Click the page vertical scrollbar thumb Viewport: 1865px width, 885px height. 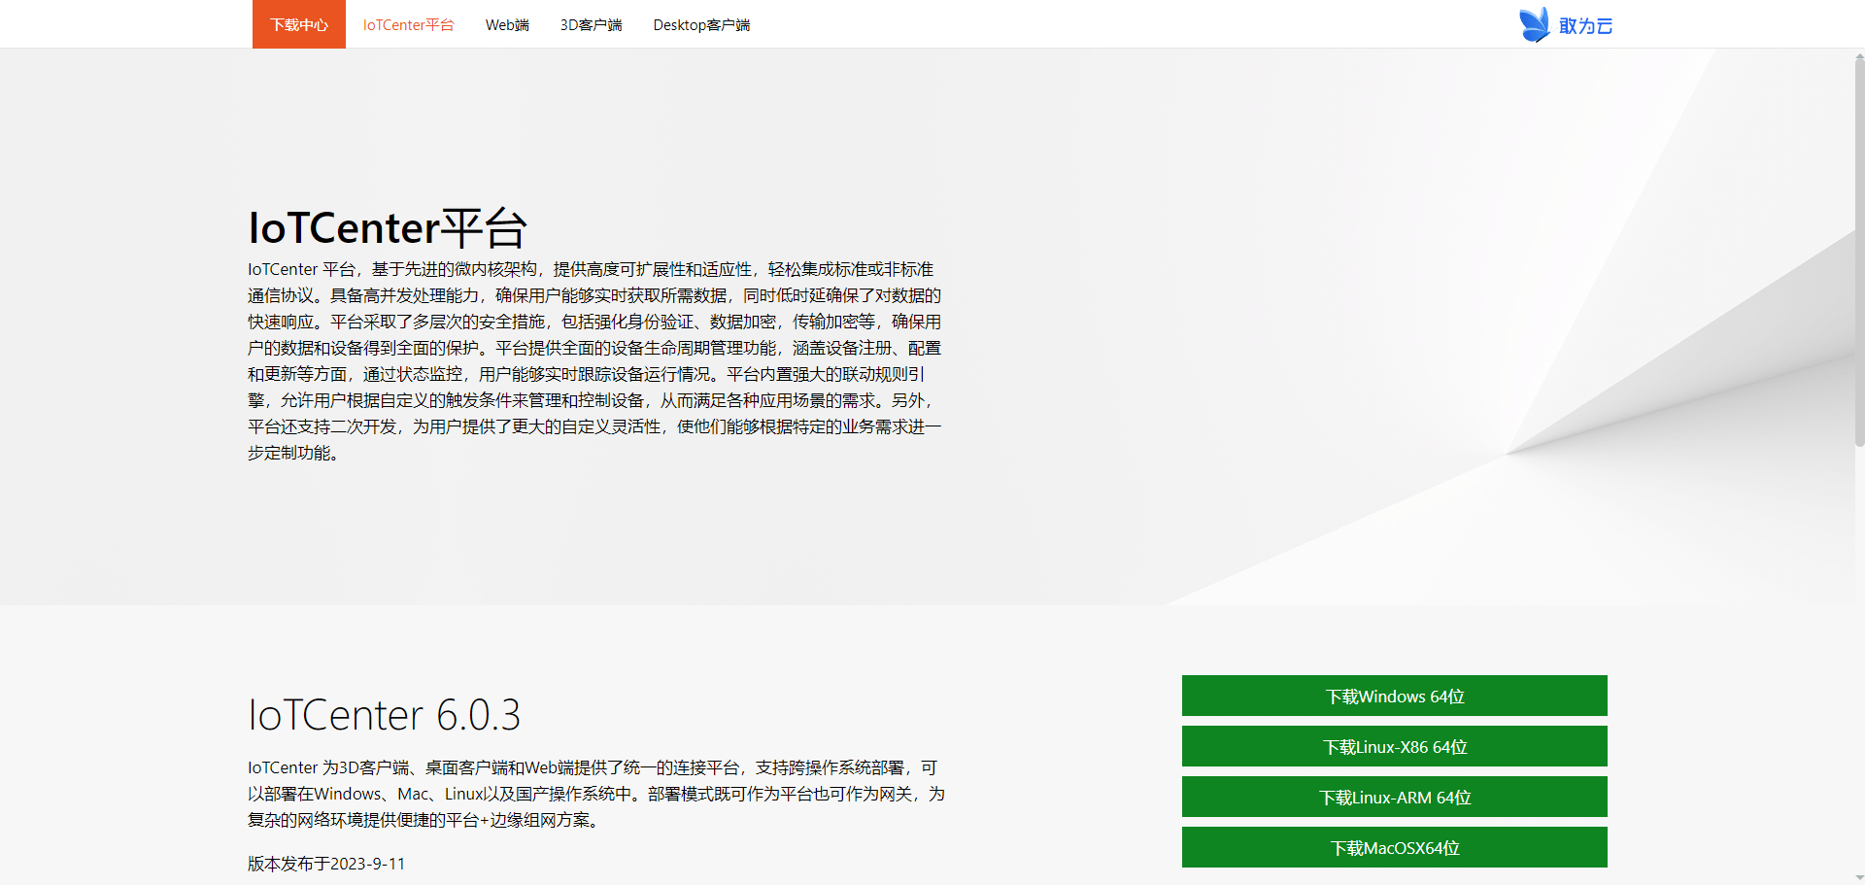pyautogui.click(x=1859, y=251)
